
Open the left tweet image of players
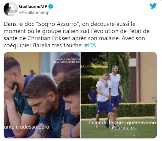tap(42, 95)
